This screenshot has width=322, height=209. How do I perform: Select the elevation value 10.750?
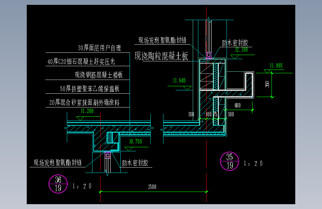click(x=136, y=142)
